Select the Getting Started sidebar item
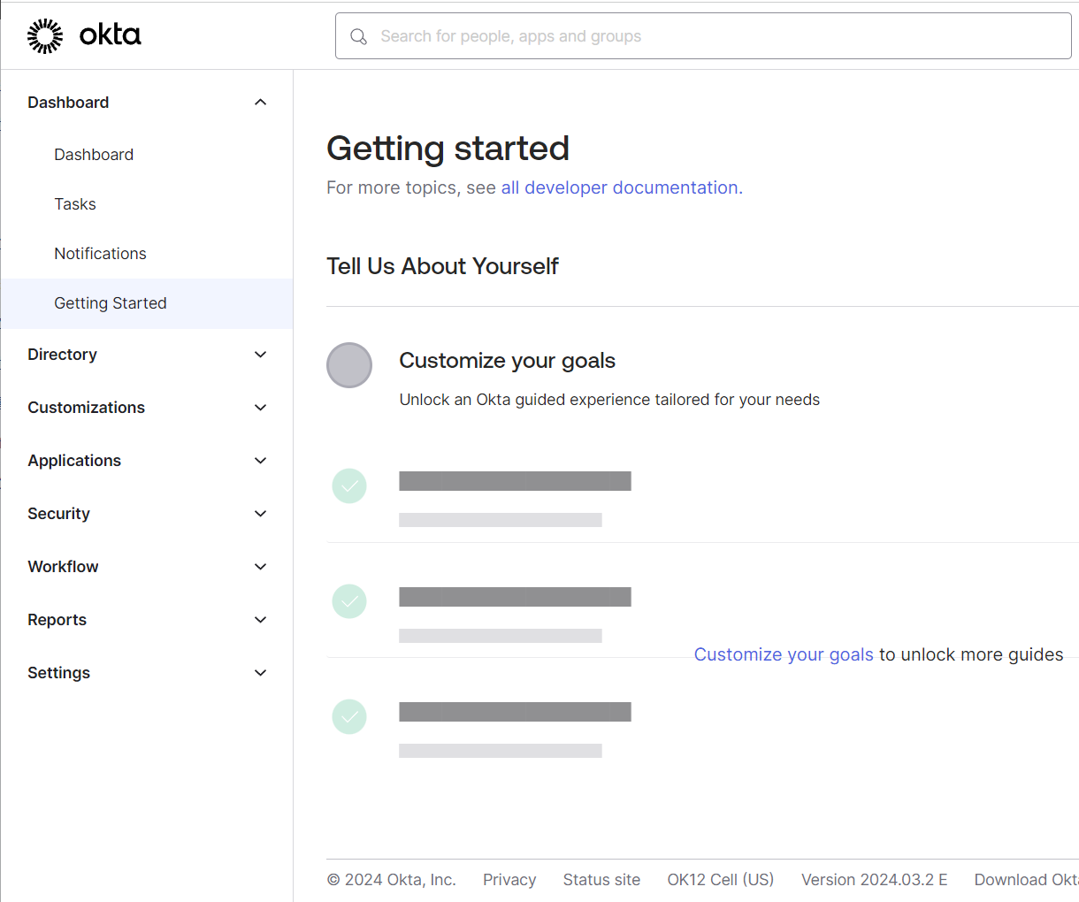 (x=147, y=303)
